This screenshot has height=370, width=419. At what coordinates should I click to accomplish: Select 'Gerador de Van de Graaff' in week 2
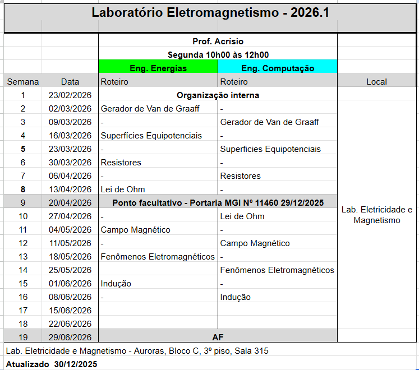point(150,109)
